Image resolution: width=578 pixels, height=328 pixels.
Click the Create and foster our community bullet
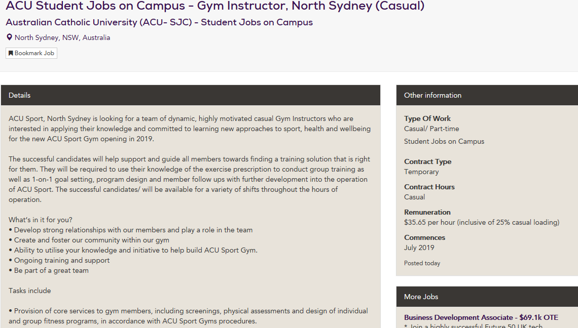tap(89, 240)
